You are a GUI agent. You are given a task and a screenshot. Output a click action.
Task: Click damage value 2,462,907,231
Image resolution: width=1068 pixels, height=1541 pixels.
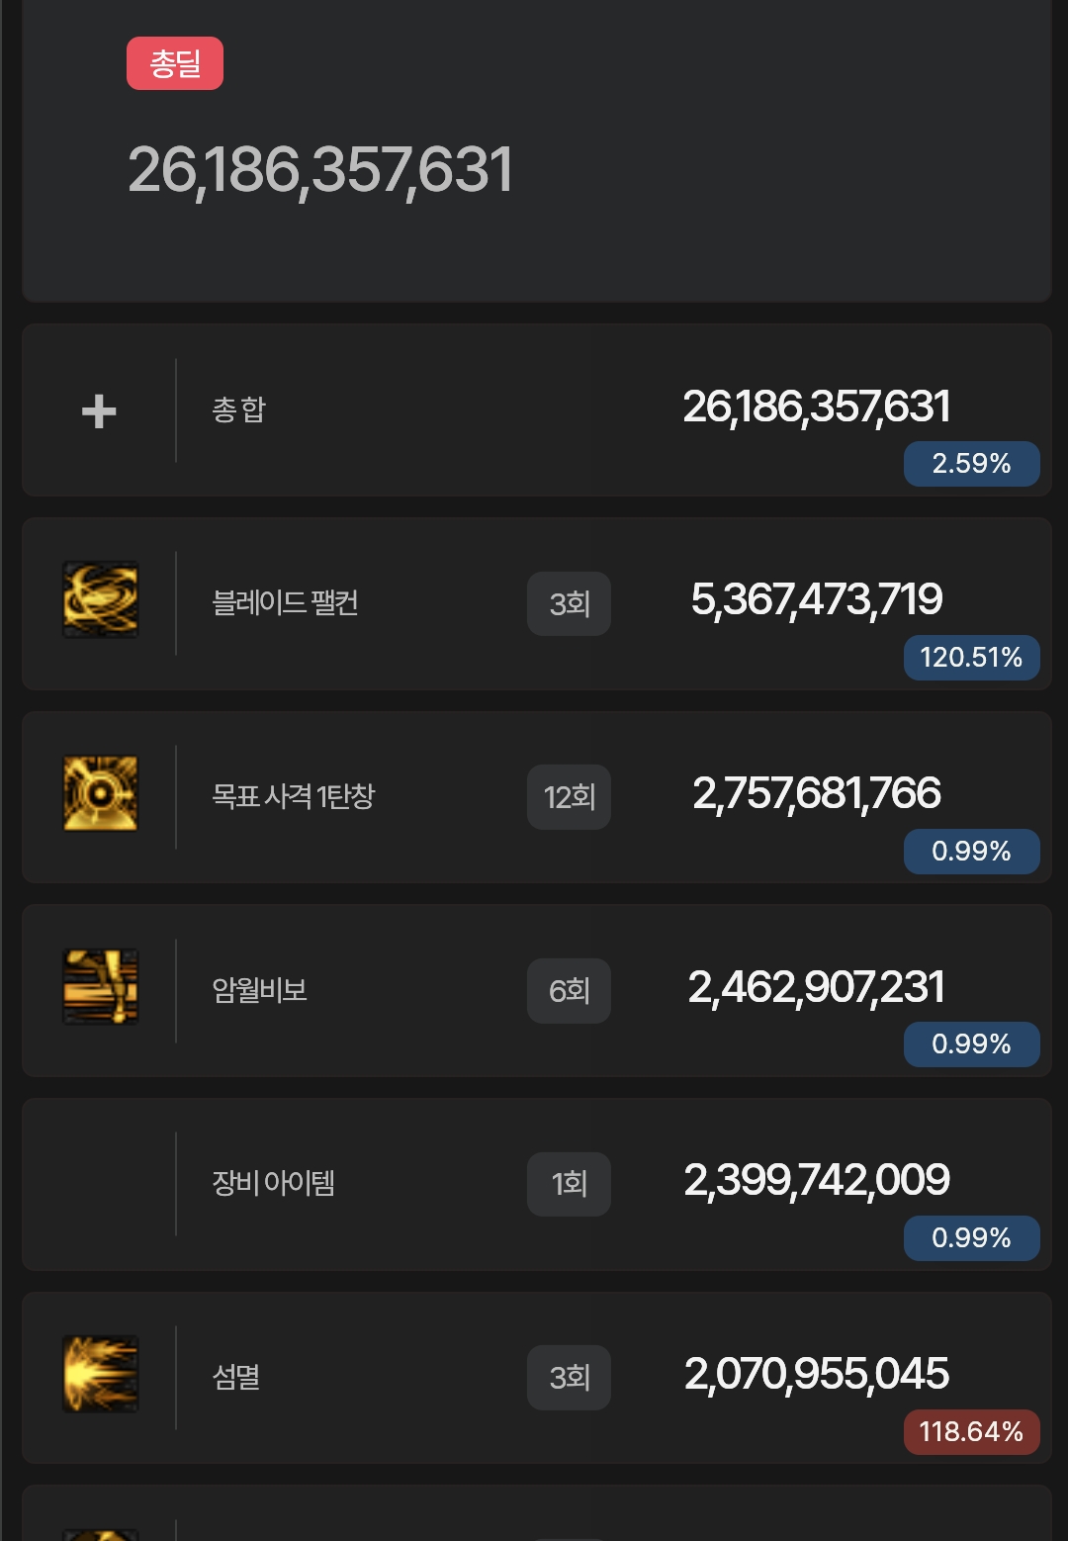[x=817, y=987]
